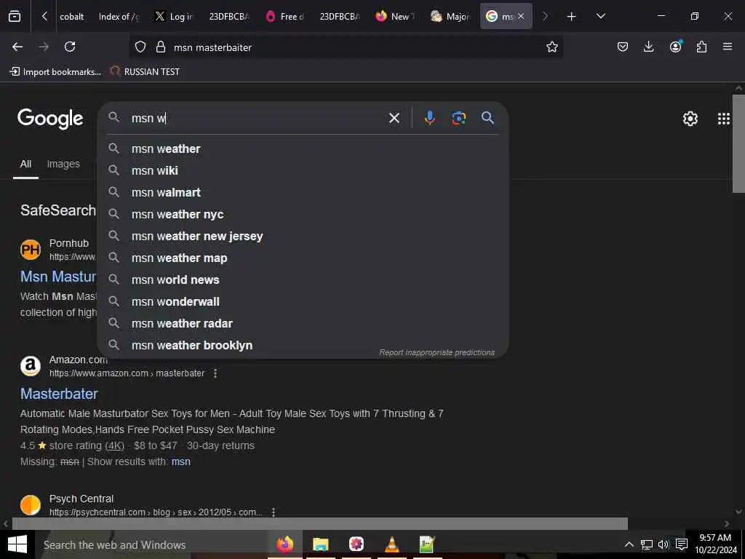Screen dimensions: 745x559
Task: Select suggestion msn weather brooklyn
Action: 303,346
